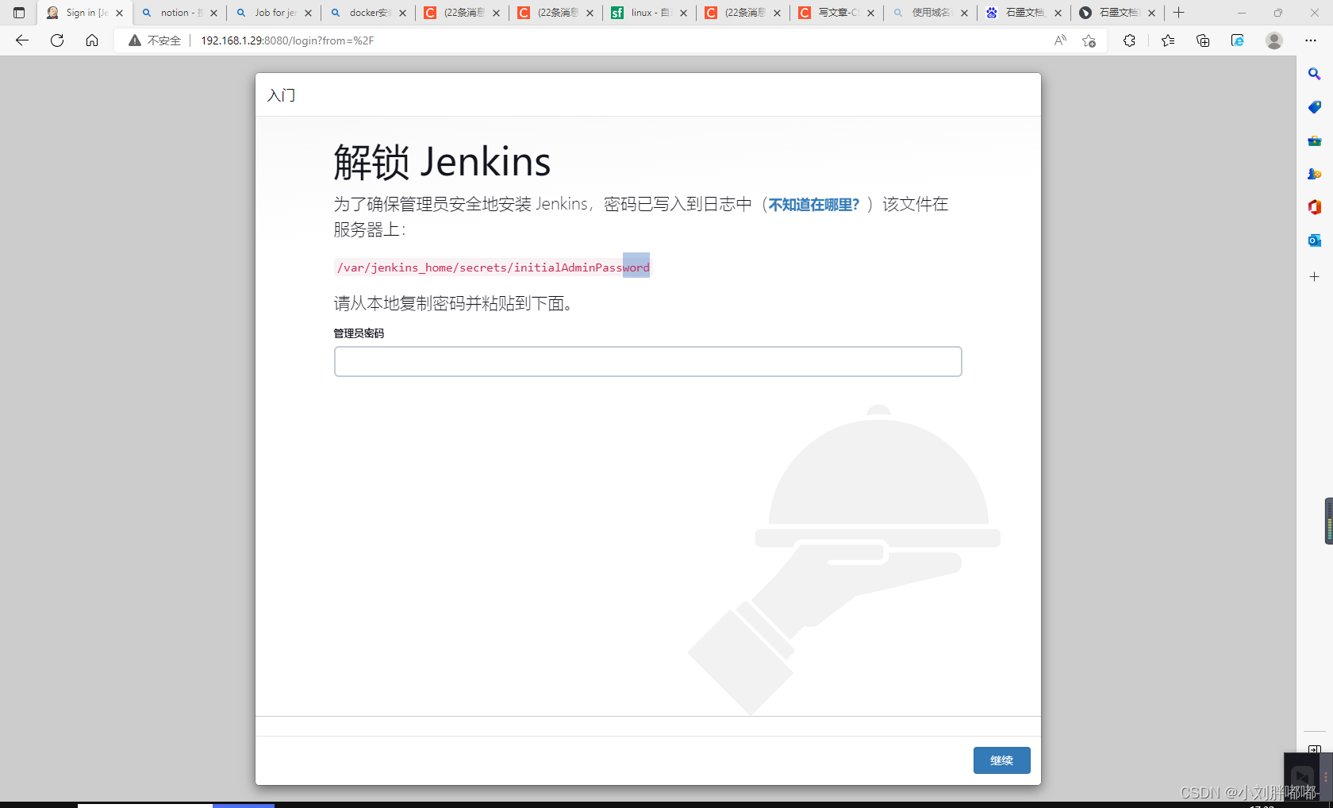Open the browser search sidebar icon
The height and width of the screenshot is (808, 1333).
click(1314, 74)
